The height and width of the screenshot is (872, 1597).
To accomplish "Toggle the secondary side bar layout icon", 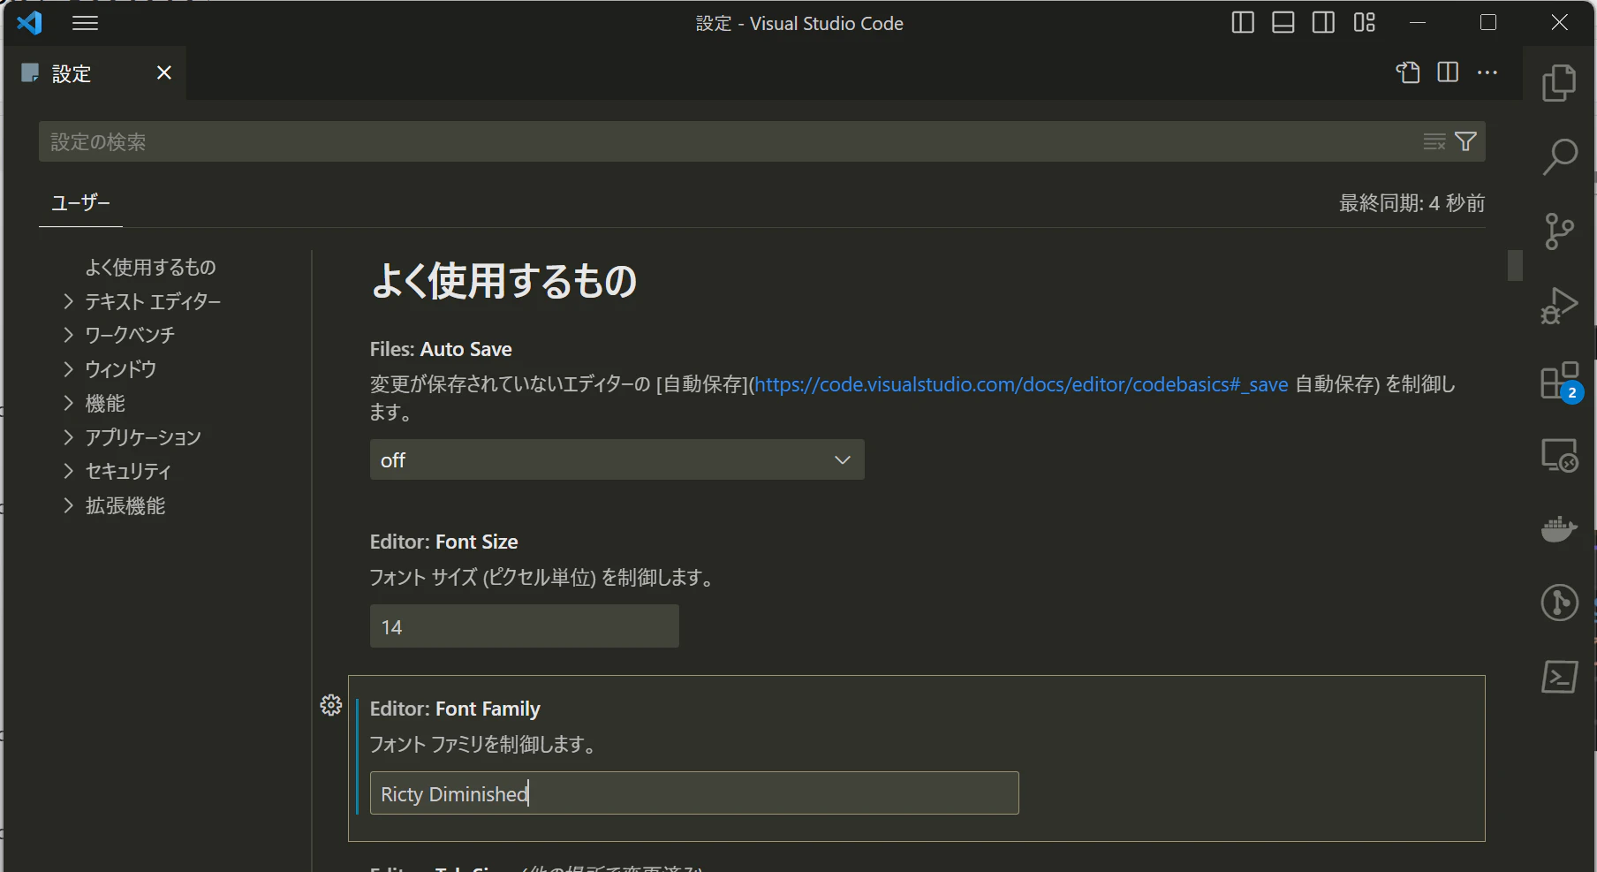I will coord(1323,23).
